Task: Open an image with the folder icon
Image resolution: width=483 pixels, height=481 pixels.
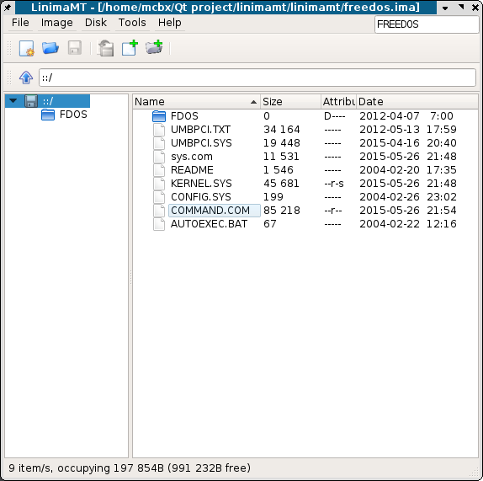Action: pos(50,48)
